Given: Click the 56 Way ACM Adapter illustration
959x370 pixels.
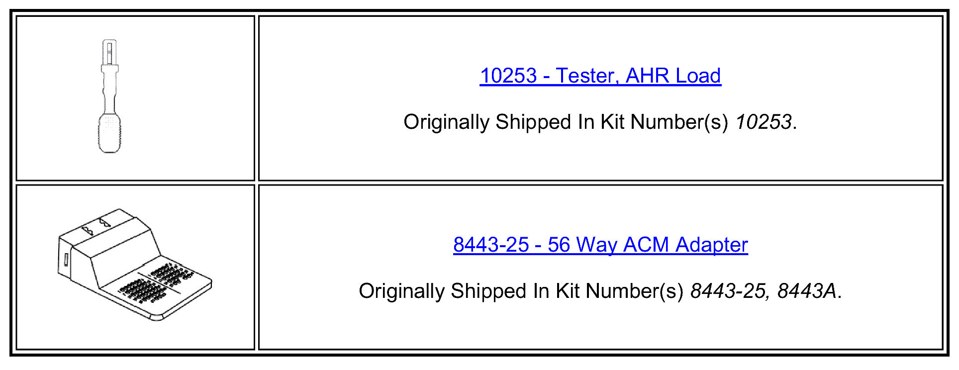Looking at the screenshot, I should click(134, 265).
